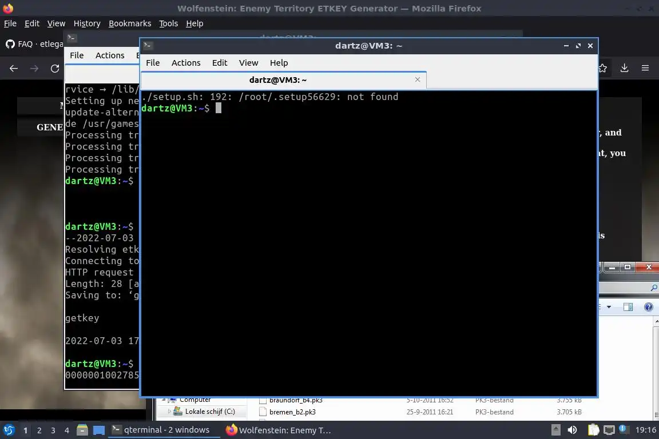659x439 pixels.
Task: Click Explorer scrollbar up arrow
Action: tap(656, 321)
